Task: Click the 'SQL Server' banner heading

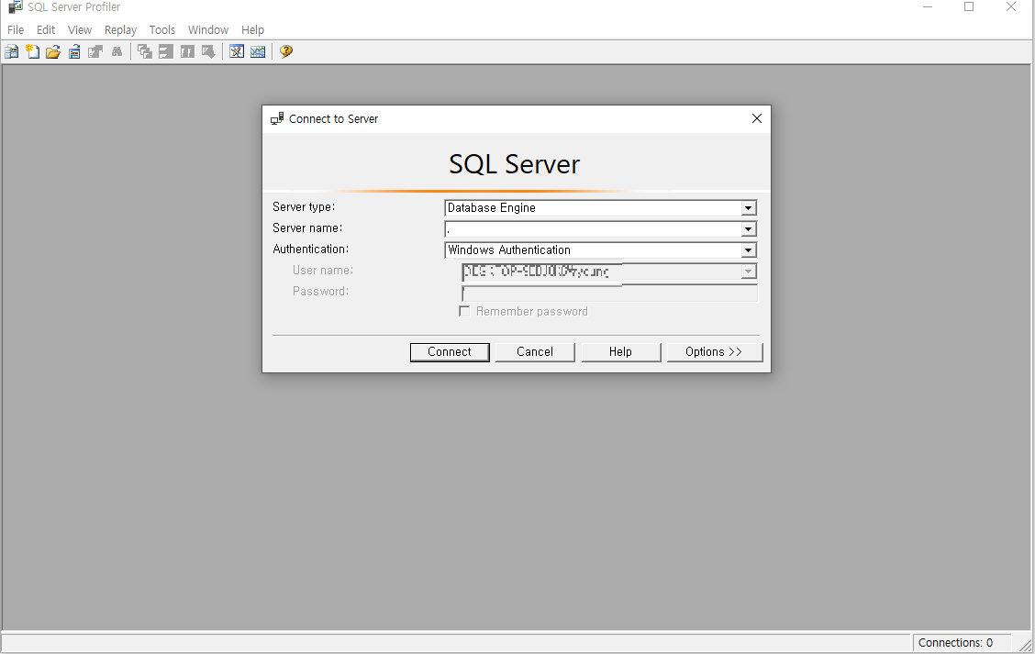Action: coord(514,164)
